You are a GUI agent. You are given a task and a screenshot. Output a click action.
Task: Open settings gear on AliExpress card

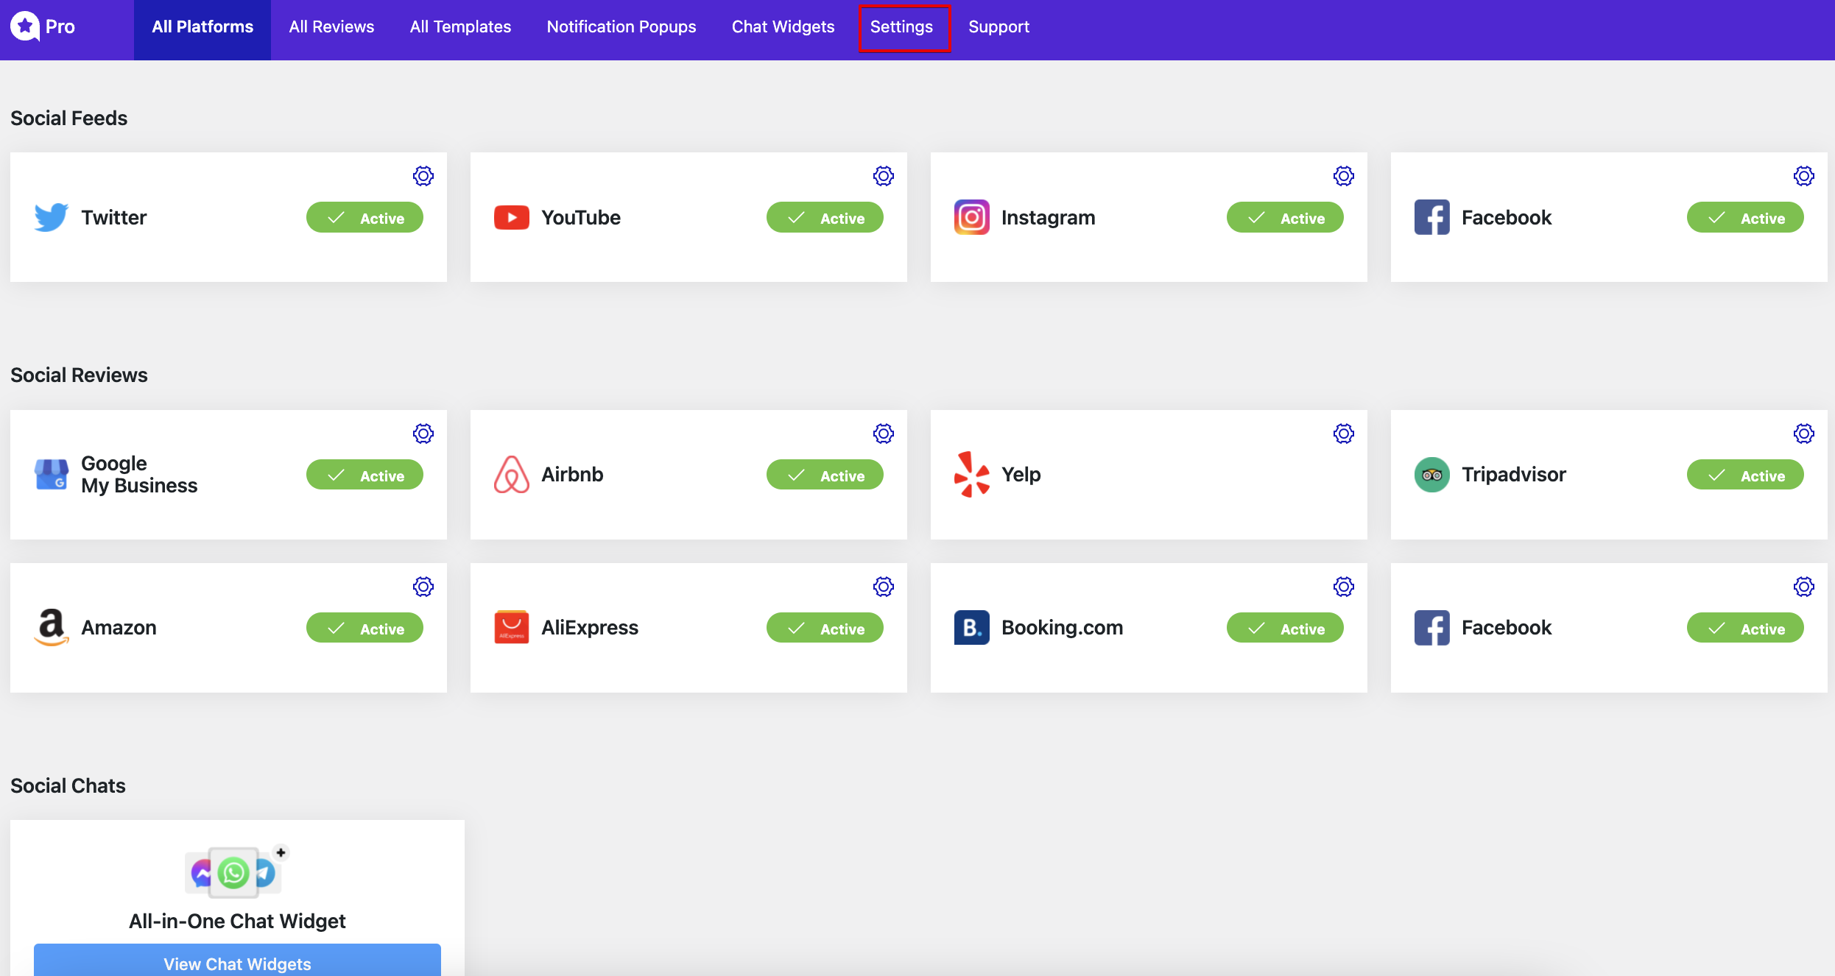tap(884, 587)
